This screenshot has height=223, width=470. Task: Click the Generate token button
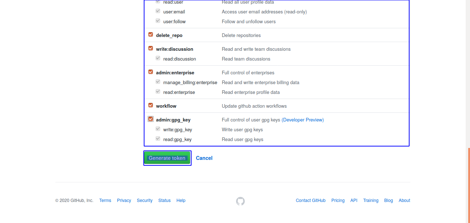[167, 158]
